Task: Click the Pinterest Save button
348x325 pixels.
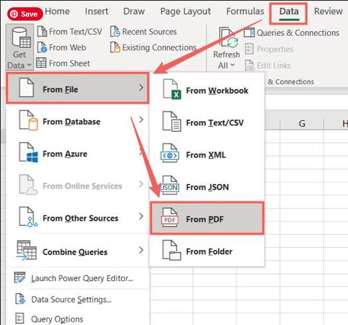Action: coord(25,14)
